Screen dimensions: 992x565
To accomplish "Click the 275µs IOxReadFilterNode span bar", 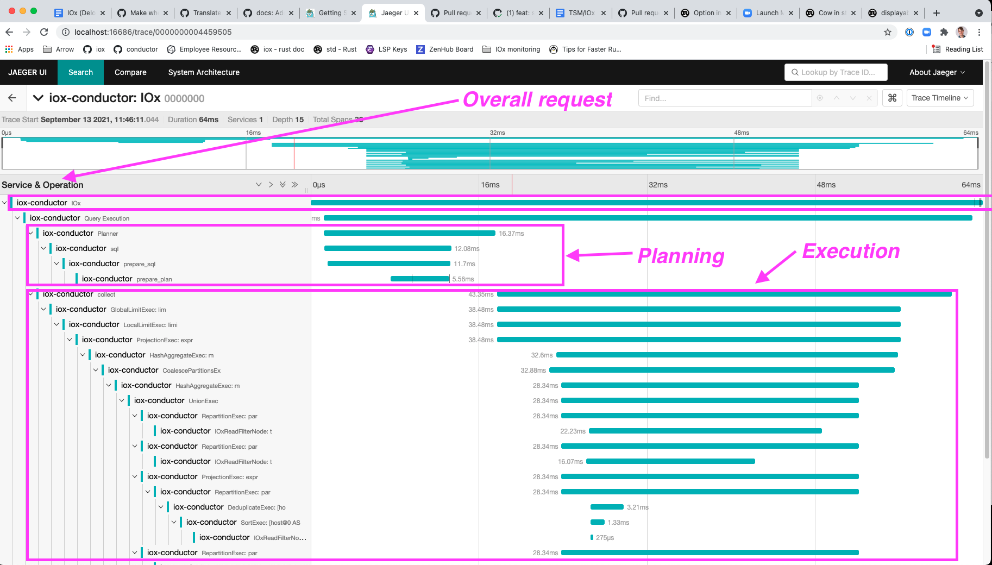I will click(592, 537).
